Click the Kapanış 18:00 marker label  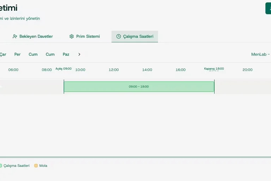[214, 69]
